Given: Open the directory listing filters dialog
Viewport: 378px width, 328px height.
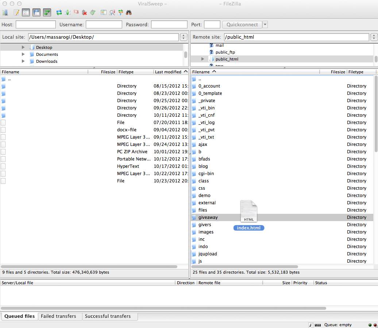Looking at the screenshot, I should tap(103, 12).
